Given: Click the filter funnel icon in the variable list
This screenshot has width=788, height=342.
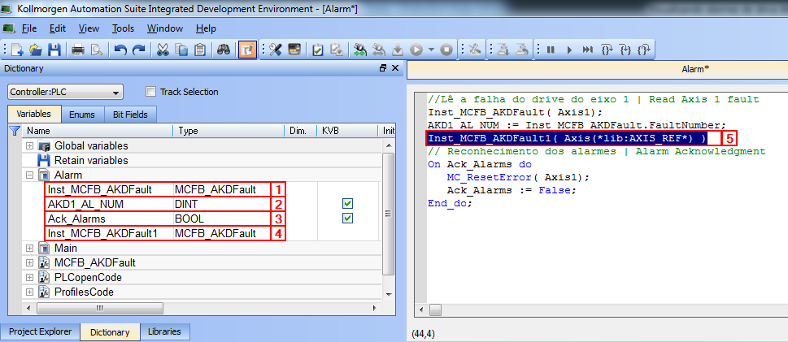Looking at the screenshot, I should (x=15, y=131).
